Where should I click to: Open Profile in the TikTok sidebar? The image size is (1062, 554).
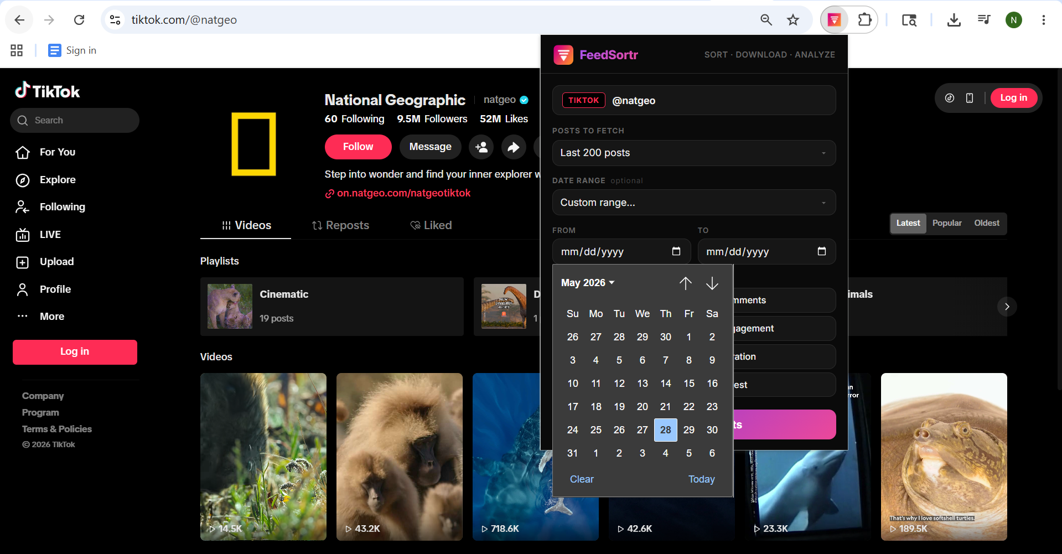[x=55, y=289]
